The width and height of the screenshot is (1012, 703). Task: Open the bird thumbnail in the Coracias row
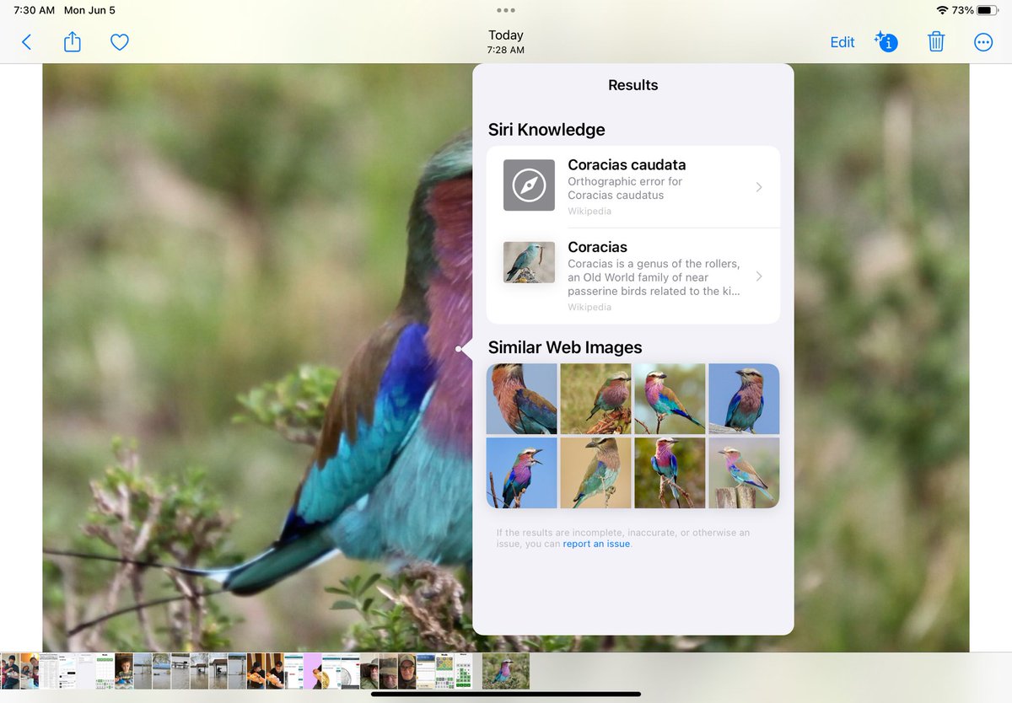(529, 262)
